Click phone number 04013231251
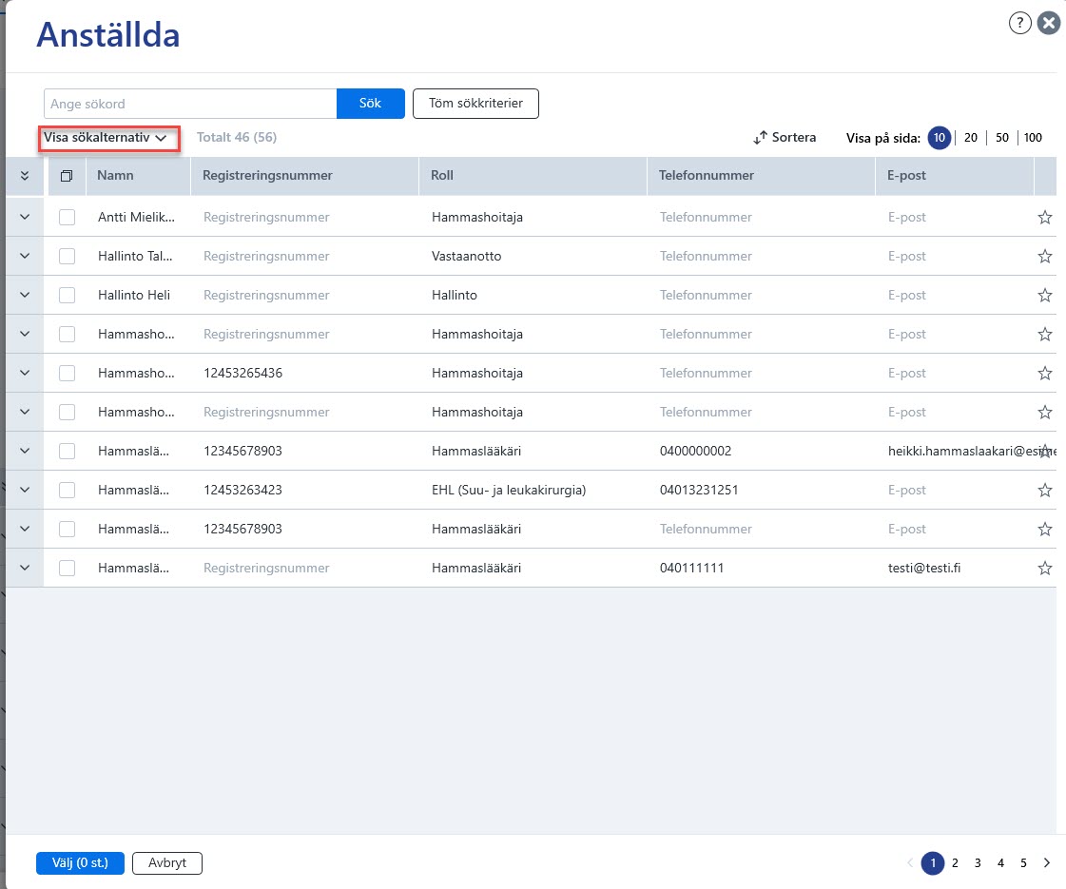 [699, 490]
